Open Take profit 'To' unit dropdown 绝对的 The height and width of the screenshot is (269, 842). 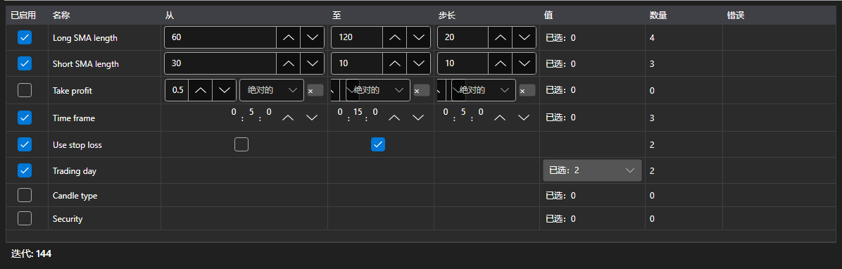(378, 90)
